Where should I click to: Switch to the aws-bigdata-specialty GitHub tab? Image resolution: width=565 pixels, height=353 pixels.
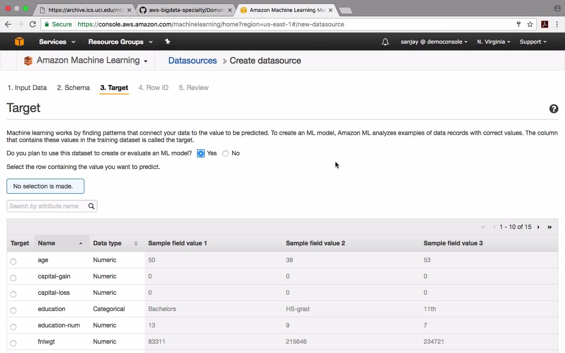pos(186,10)
